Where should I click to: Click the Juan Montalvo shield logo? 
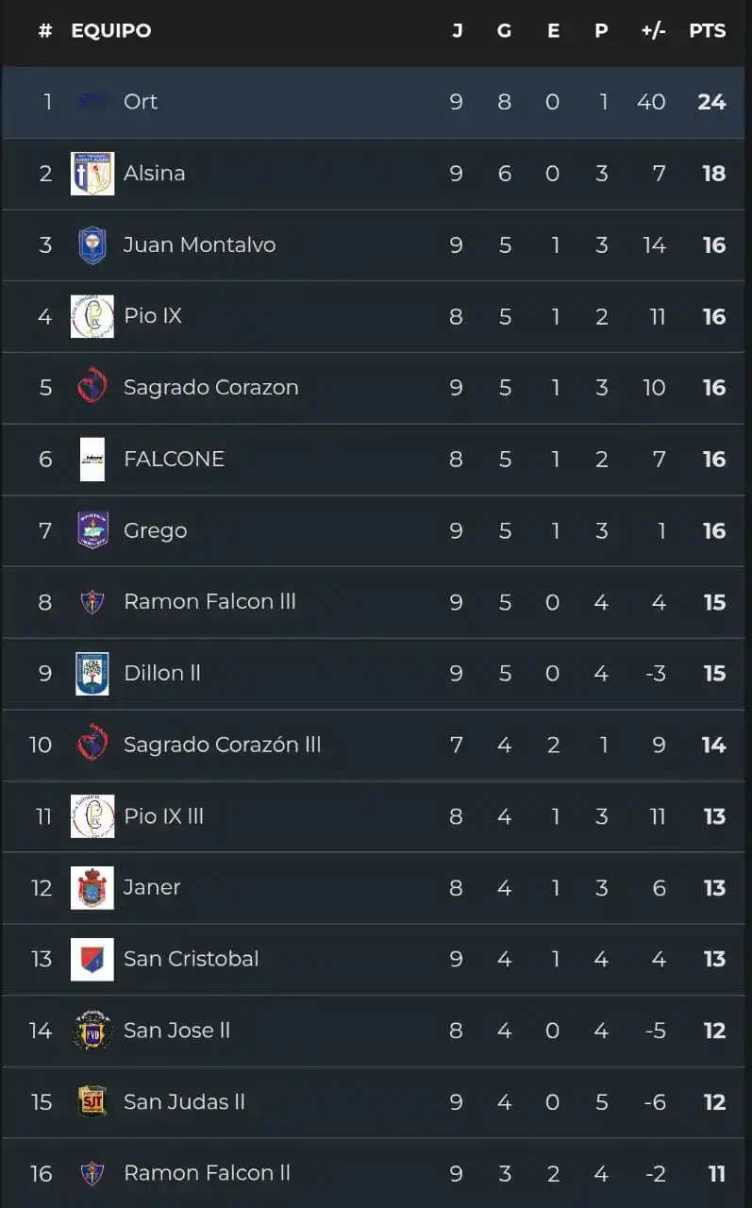point(92,245)
